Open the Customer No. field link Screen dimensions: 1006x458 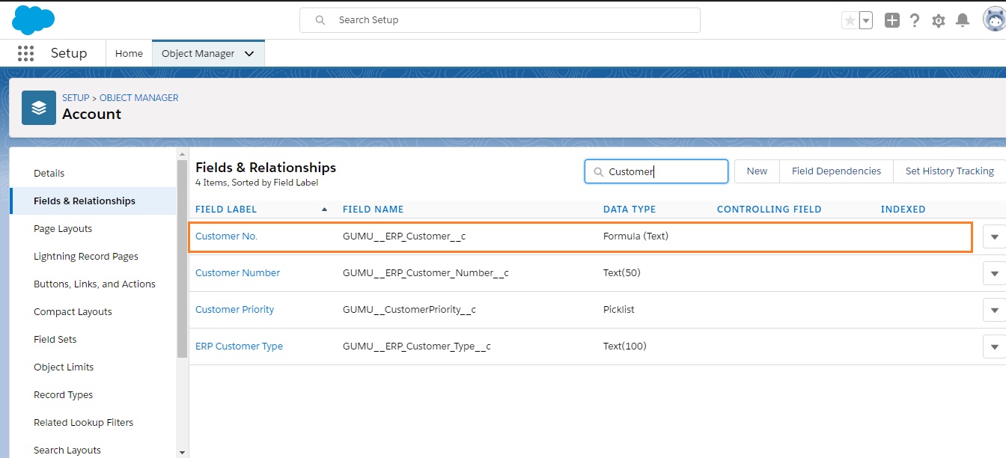[226, 236]
